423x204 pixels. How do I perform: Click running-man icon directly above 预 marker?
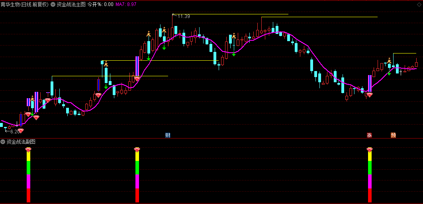[x=389, y=61]
